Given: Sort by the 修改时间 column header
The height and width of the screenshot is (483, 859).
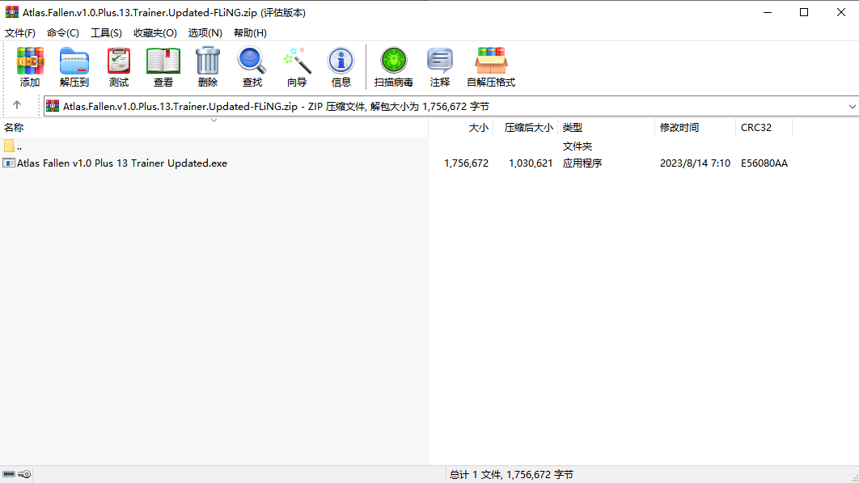Looking at the screenshot, I should tap(695, 127).
